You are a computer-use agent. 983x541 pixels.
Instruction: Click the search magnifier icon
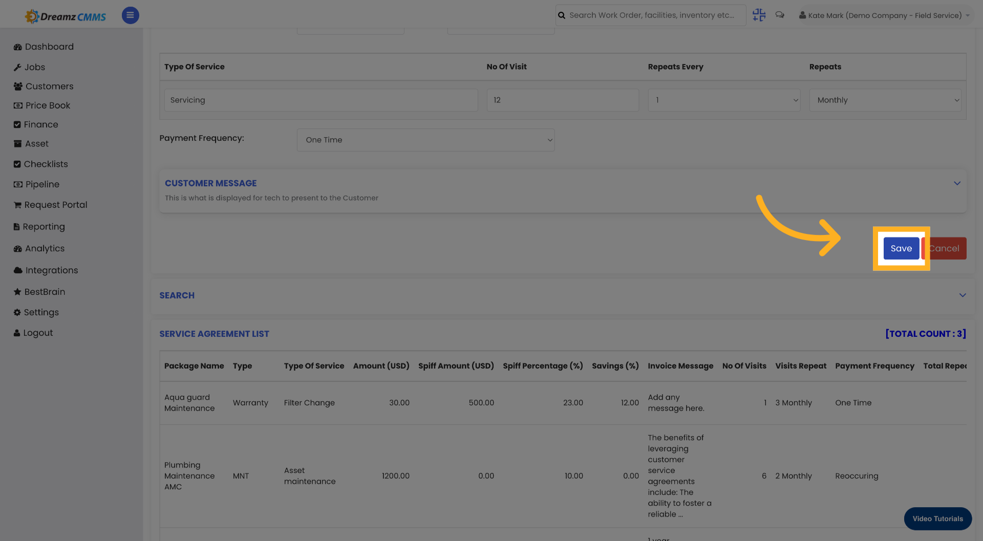(562, 15)
